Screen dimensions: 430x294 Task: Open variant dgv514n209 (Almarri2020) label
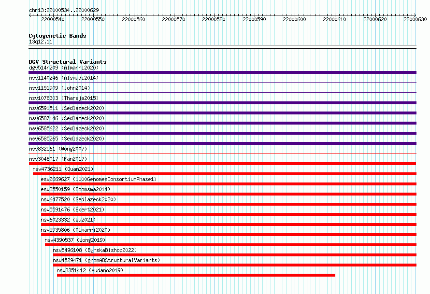(x=64, y=68)
